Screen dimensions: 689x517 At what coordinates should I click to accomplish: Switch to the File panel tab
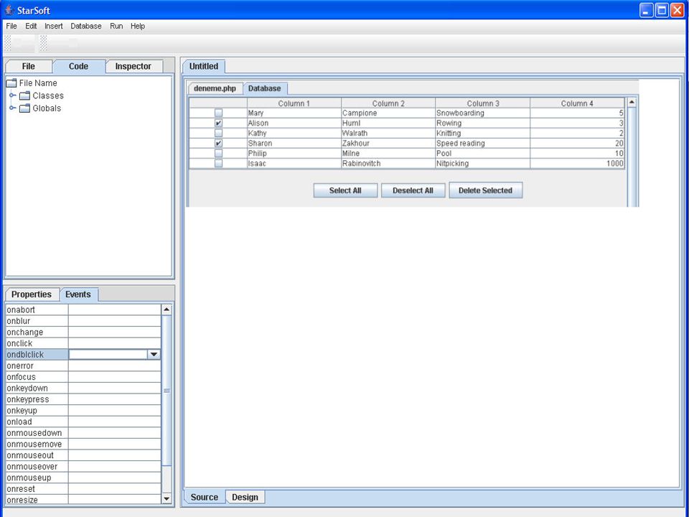[x=29, y=66]
